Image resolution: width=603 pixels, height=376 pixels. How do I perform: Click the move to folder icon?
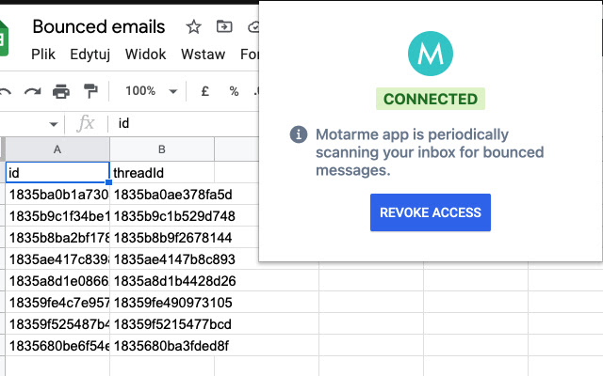223,26
